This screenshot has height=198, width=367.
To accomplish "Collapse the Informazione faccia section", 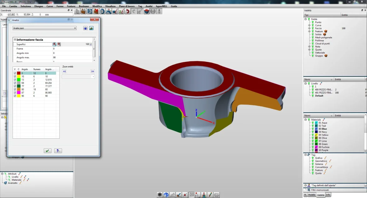I will click(x=15, y=40).
